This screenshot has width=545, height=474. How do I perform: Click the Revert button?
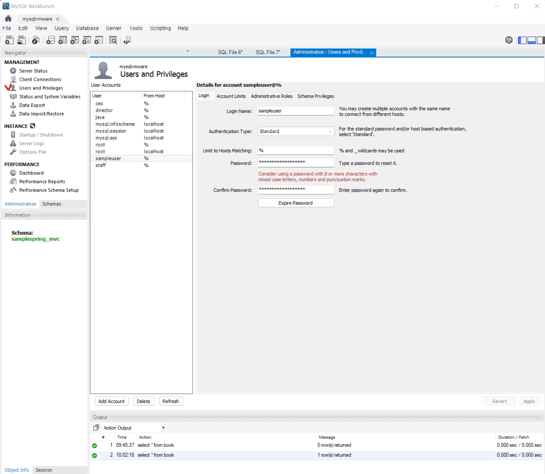(500, 401)
